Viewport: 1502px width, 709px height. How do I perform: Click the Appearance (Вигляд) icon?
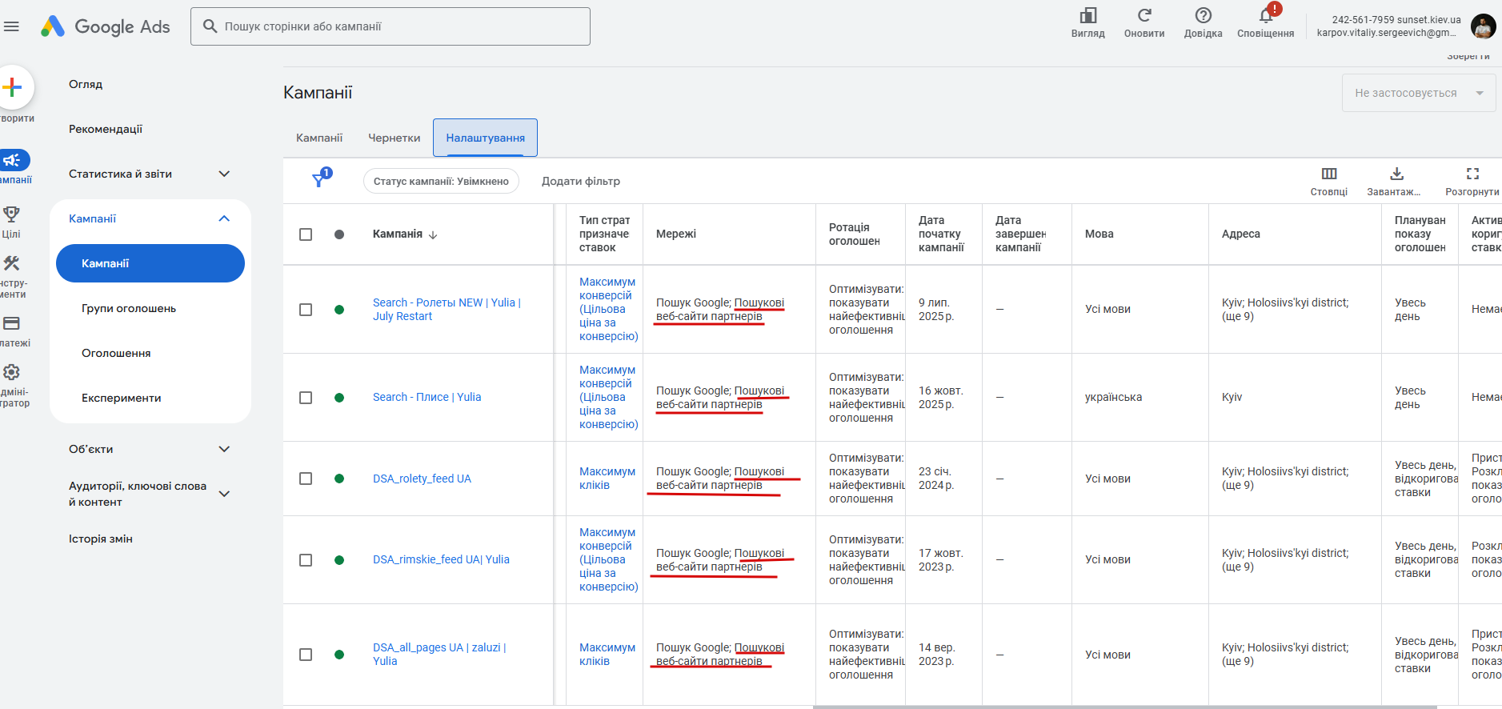click(x=1087, y=16)
